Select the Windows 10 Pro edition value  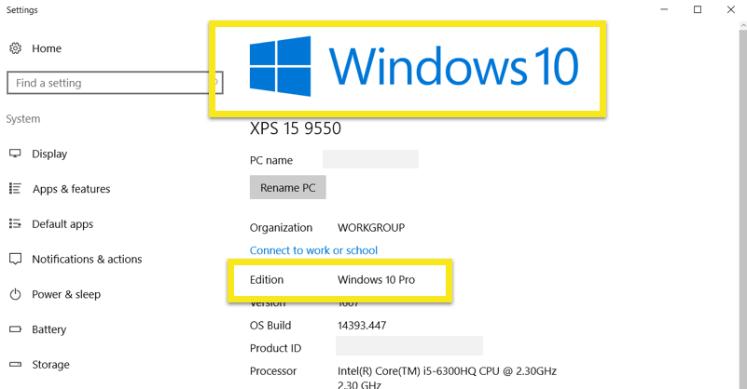[x=377, y=279]
